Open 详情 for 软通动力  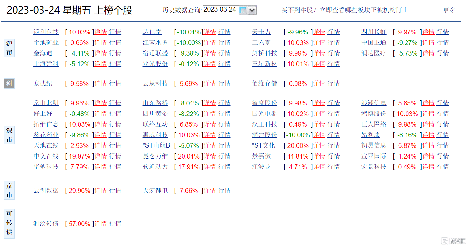point(210,167)
